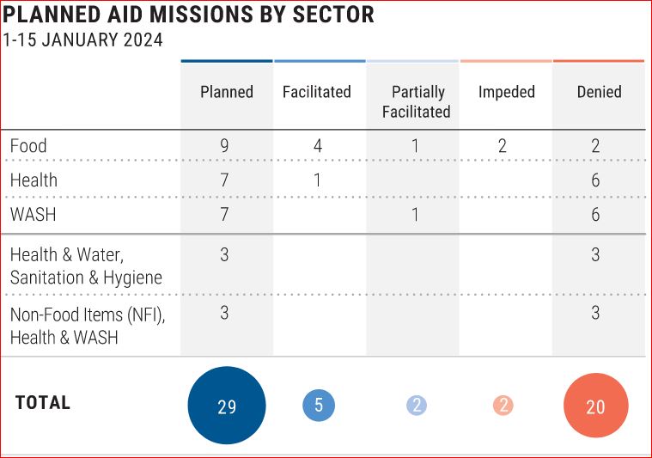Click the dark blue 29 total circle

pyautogui.click(x=227, y=406)
